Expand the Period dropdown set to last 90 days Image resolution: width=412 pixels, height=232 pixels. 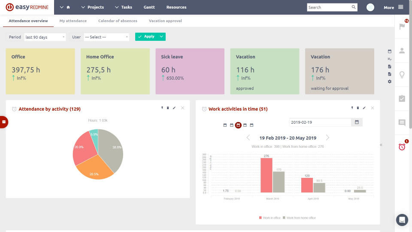click(45, 37)
